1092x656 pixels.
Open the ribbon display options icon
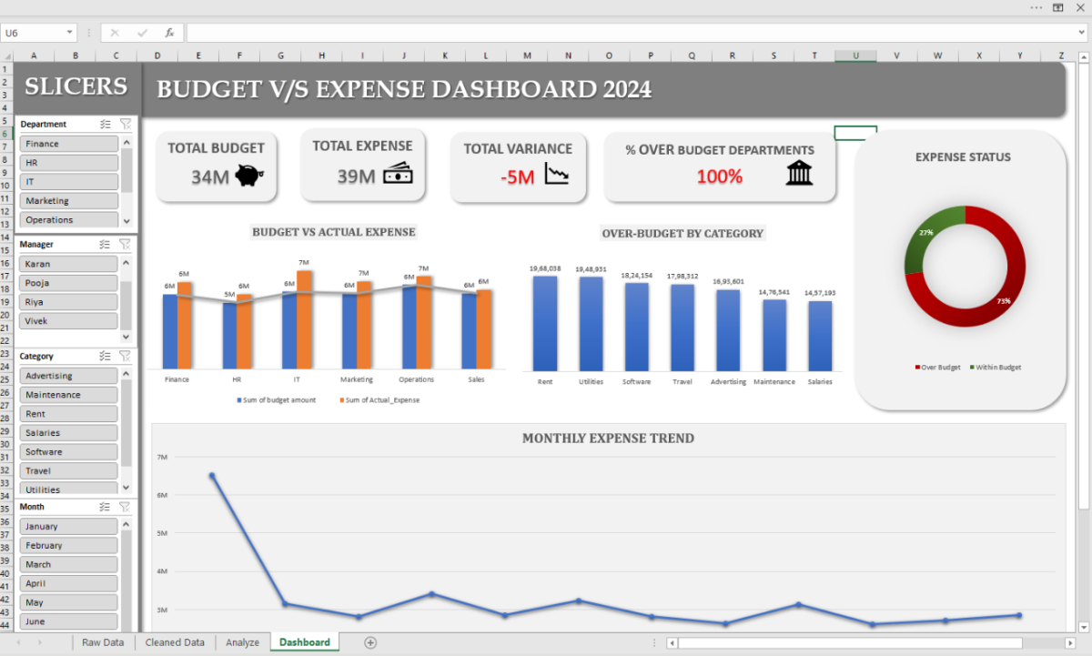pyautogui.click(x=1058, y=7)
